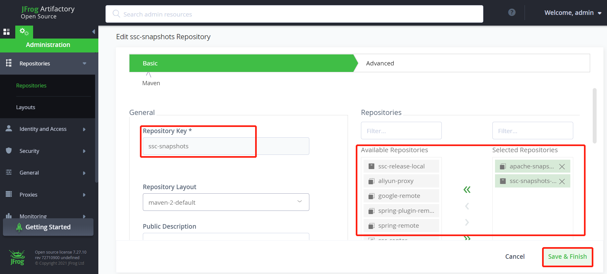This screenshot has width=607, height=274.
Task: Select the ssc-release-local available repository
Action: click(x=401, y=166)
